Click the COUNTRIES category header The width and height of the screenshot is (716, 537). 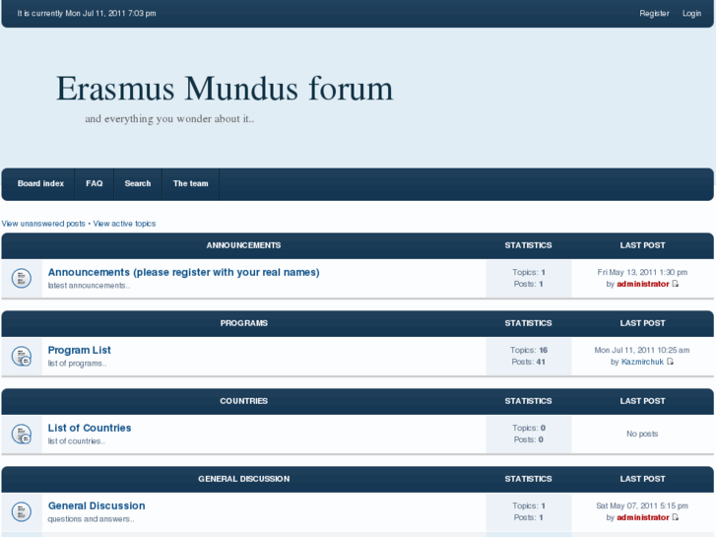tap(244, 401)
